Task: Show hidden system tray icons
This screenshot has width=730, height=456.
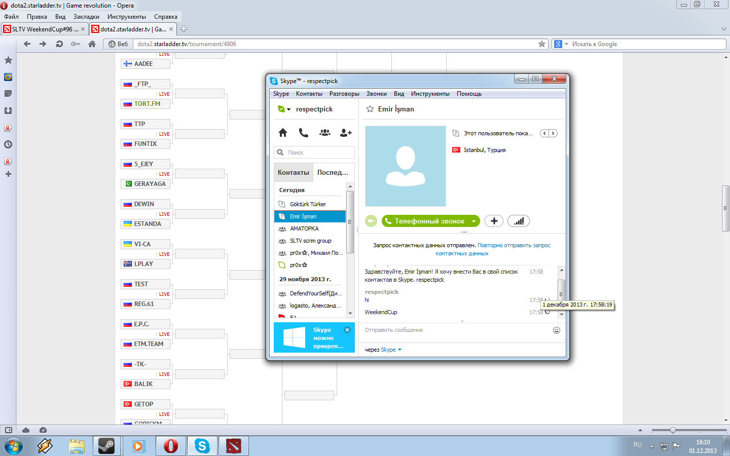Action: click(652, 446)
